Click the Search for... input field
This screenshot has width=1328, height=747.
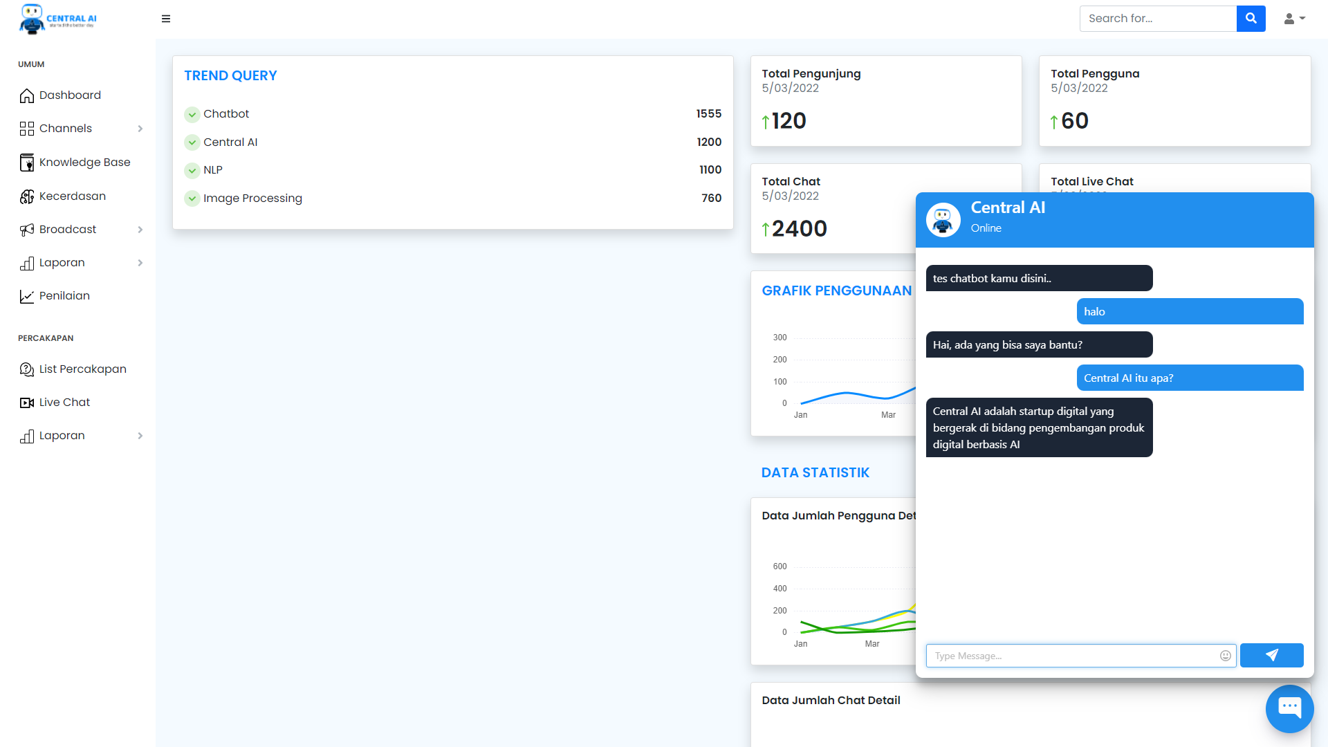(x=1158, y=19)
